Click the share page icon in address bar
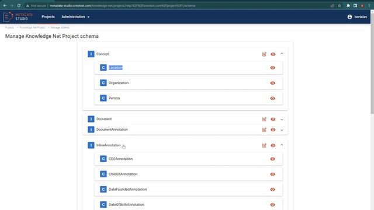Viewport: 374px width, 210px height. tap(333, 5)
